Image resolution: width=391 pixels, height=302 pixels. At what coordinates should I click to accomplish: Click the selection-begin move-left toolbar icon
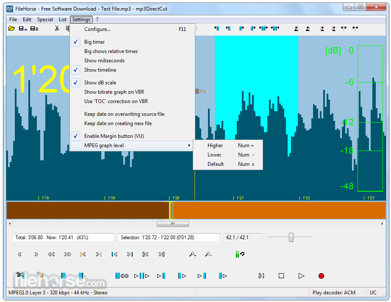click(x=216, y=28)
